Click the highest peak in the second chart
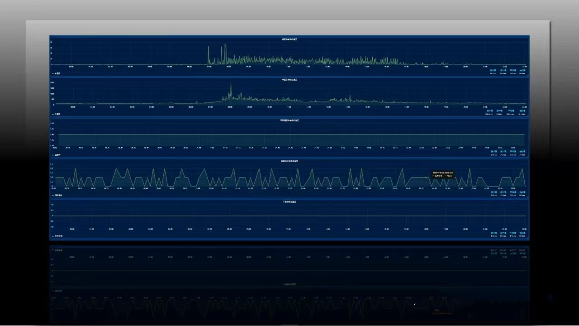The height and width of the screenshot is (326, 579). pos(231,86)
